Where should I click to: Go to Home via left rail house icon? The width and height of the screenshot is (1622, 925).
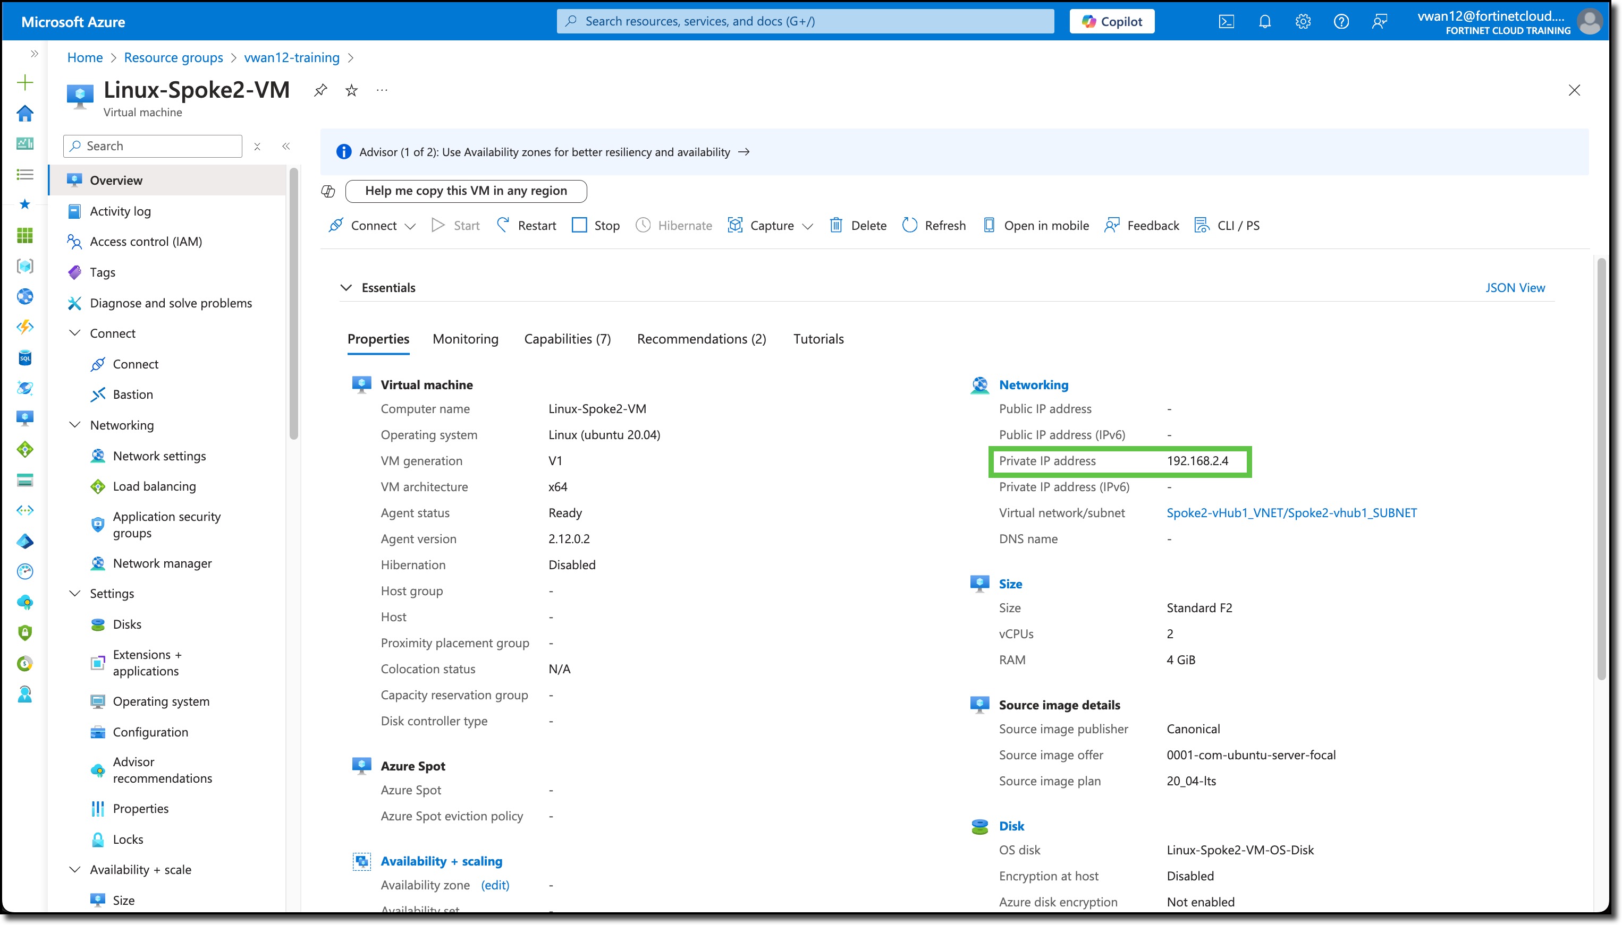(25, 113)
